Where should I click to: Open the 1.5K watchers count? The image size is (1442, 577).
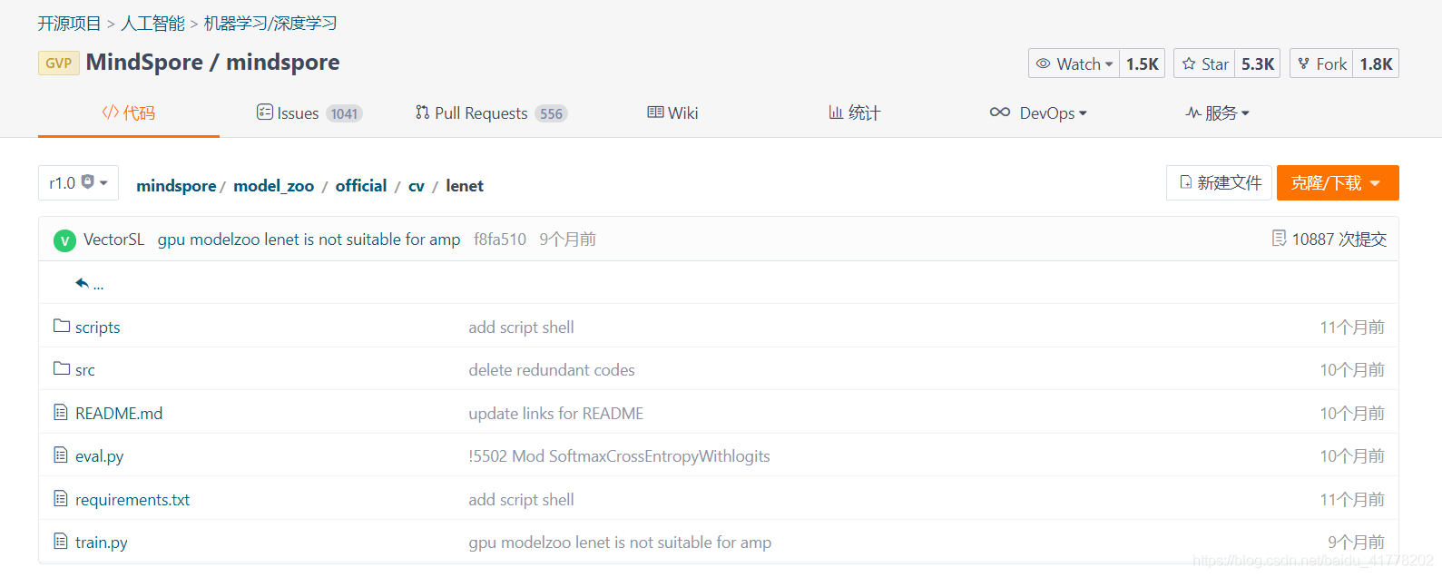(1143, 64)
